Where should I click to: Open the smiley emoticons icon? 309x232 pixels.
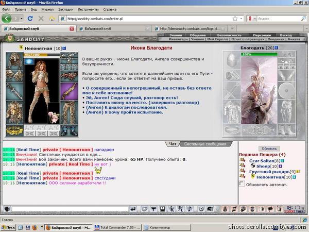pos(201,209)
